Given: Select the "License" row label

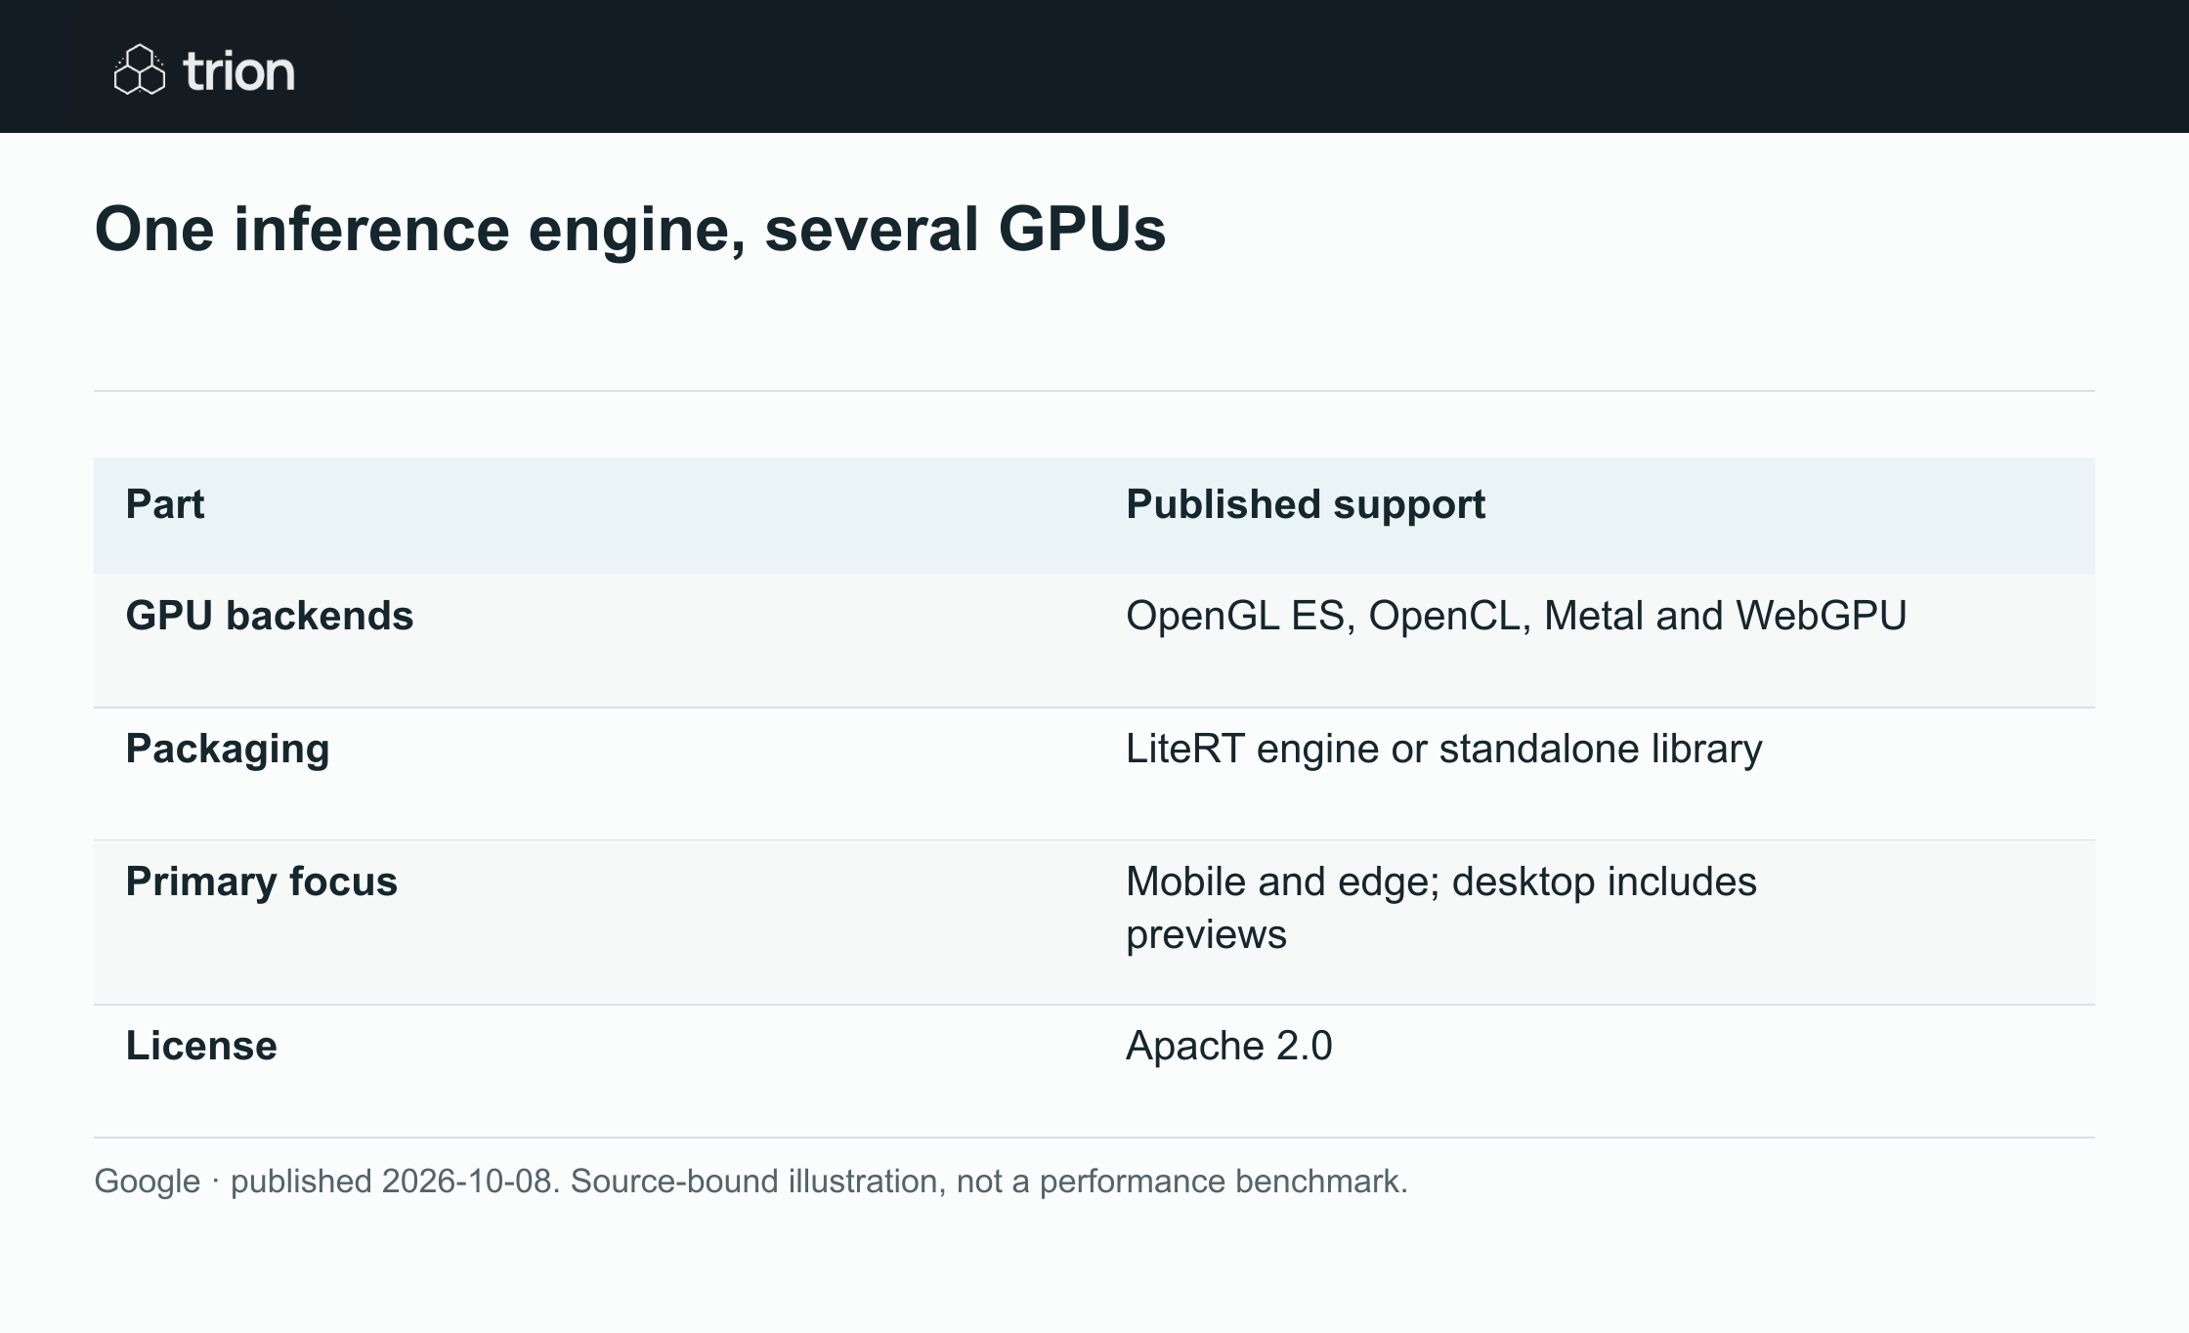Looking at the screenshot, I should [201, 1046].
